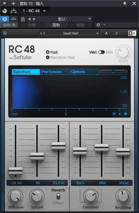Toggle the A/B comparison switch
139x213 pixels.
coord(111,33)
